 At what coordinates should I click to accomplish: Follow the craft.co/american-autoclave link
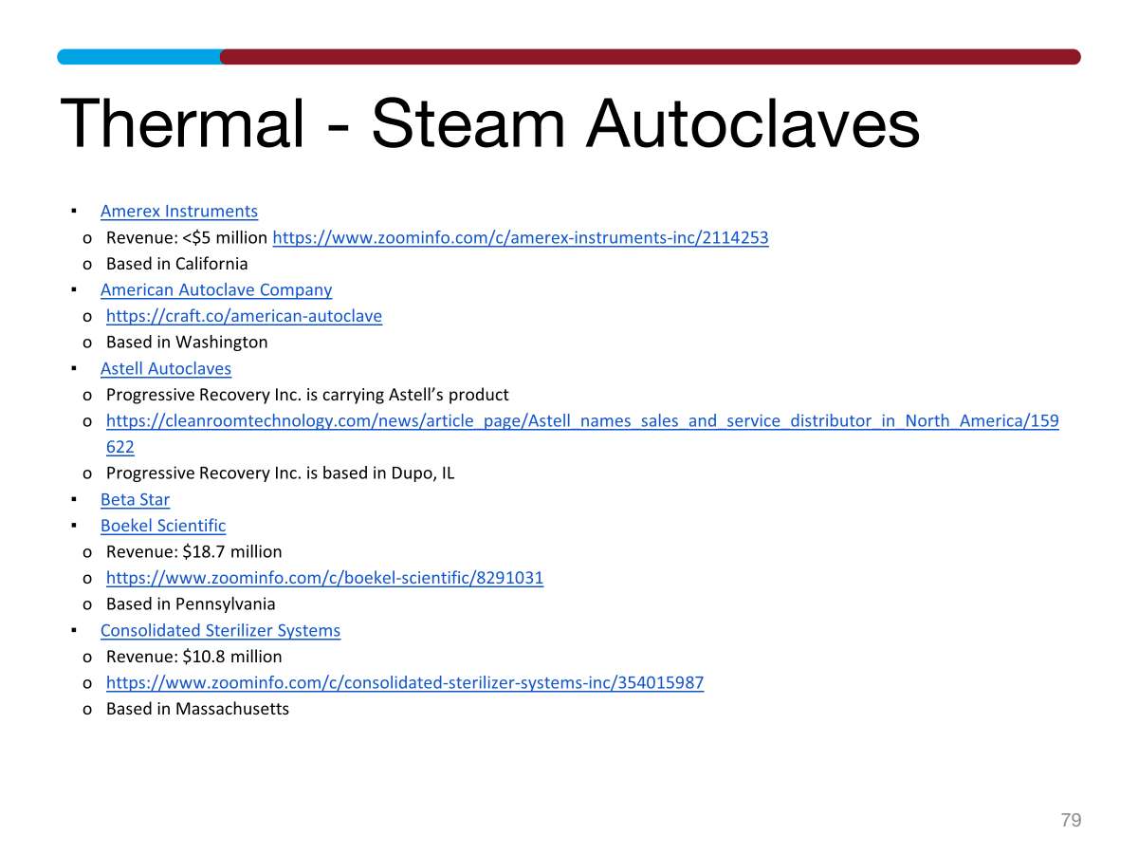(244, 316)
